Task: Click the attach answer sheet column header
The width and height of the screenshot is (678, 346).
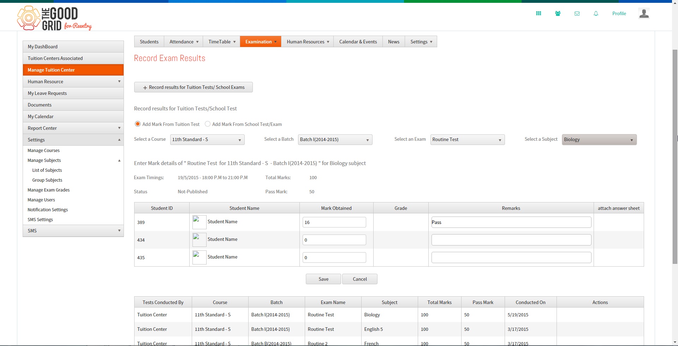Action: click(619, 208)
